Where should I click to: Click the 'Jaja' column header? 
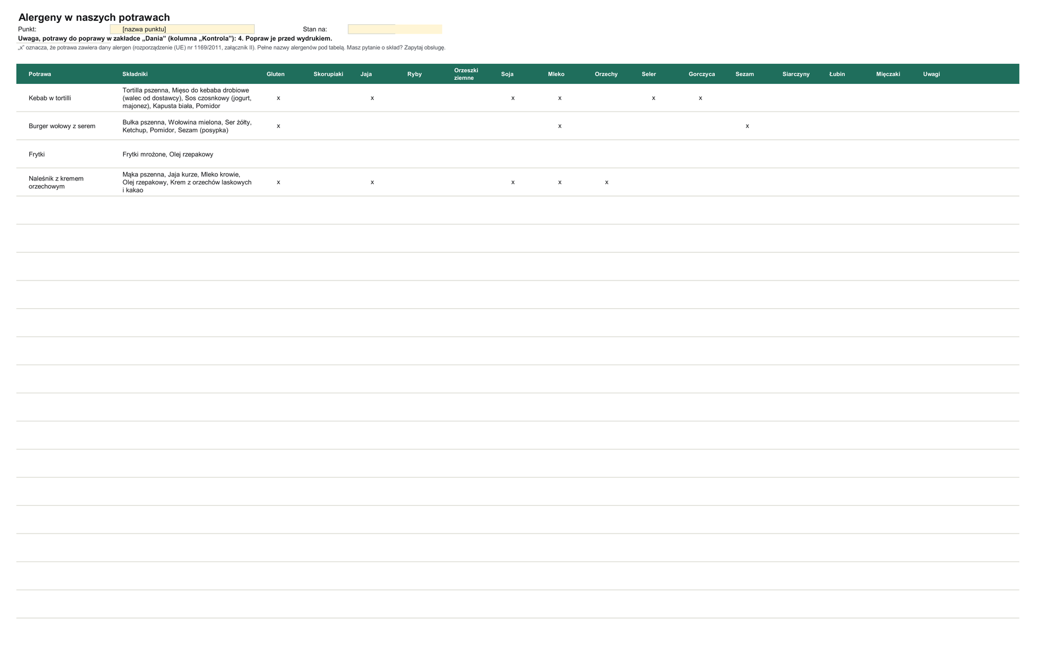point(366,74)
